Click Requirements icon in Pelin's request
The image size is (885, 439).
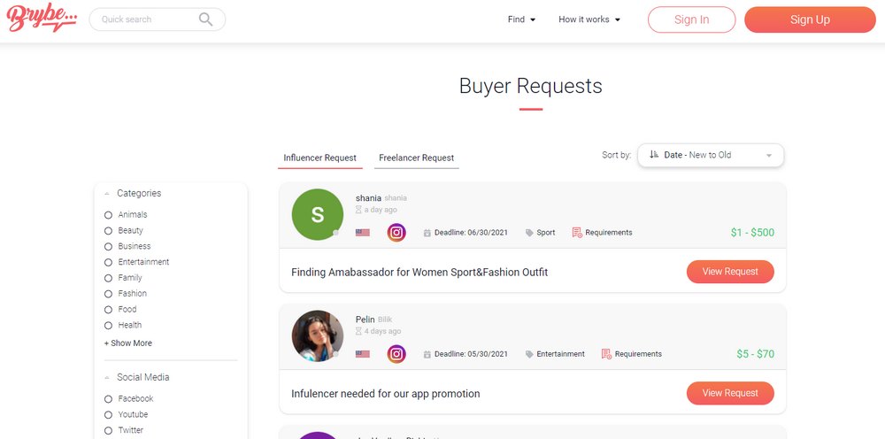[606, 354]
